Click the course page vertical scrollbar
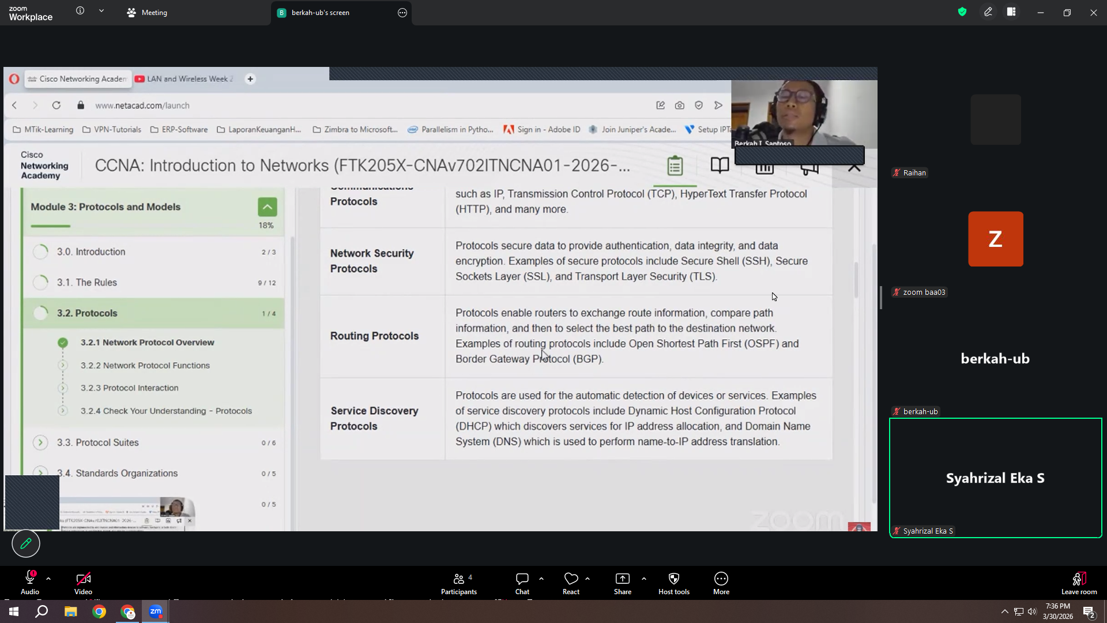This screenshot has height=623, width=1107. tap(856, 280)
